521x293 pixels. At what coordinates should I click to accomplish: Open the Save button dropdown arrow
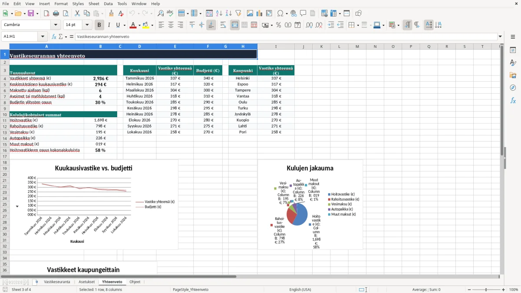click(x=37, y=13)
